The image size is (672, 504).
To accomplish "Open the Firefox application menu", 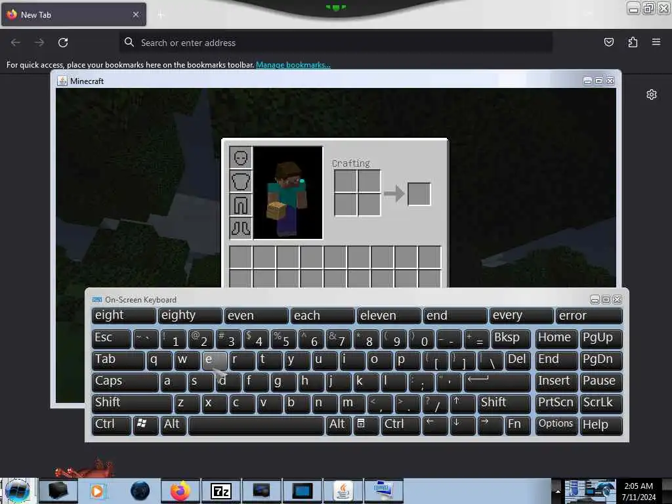I will coord(656,42).
